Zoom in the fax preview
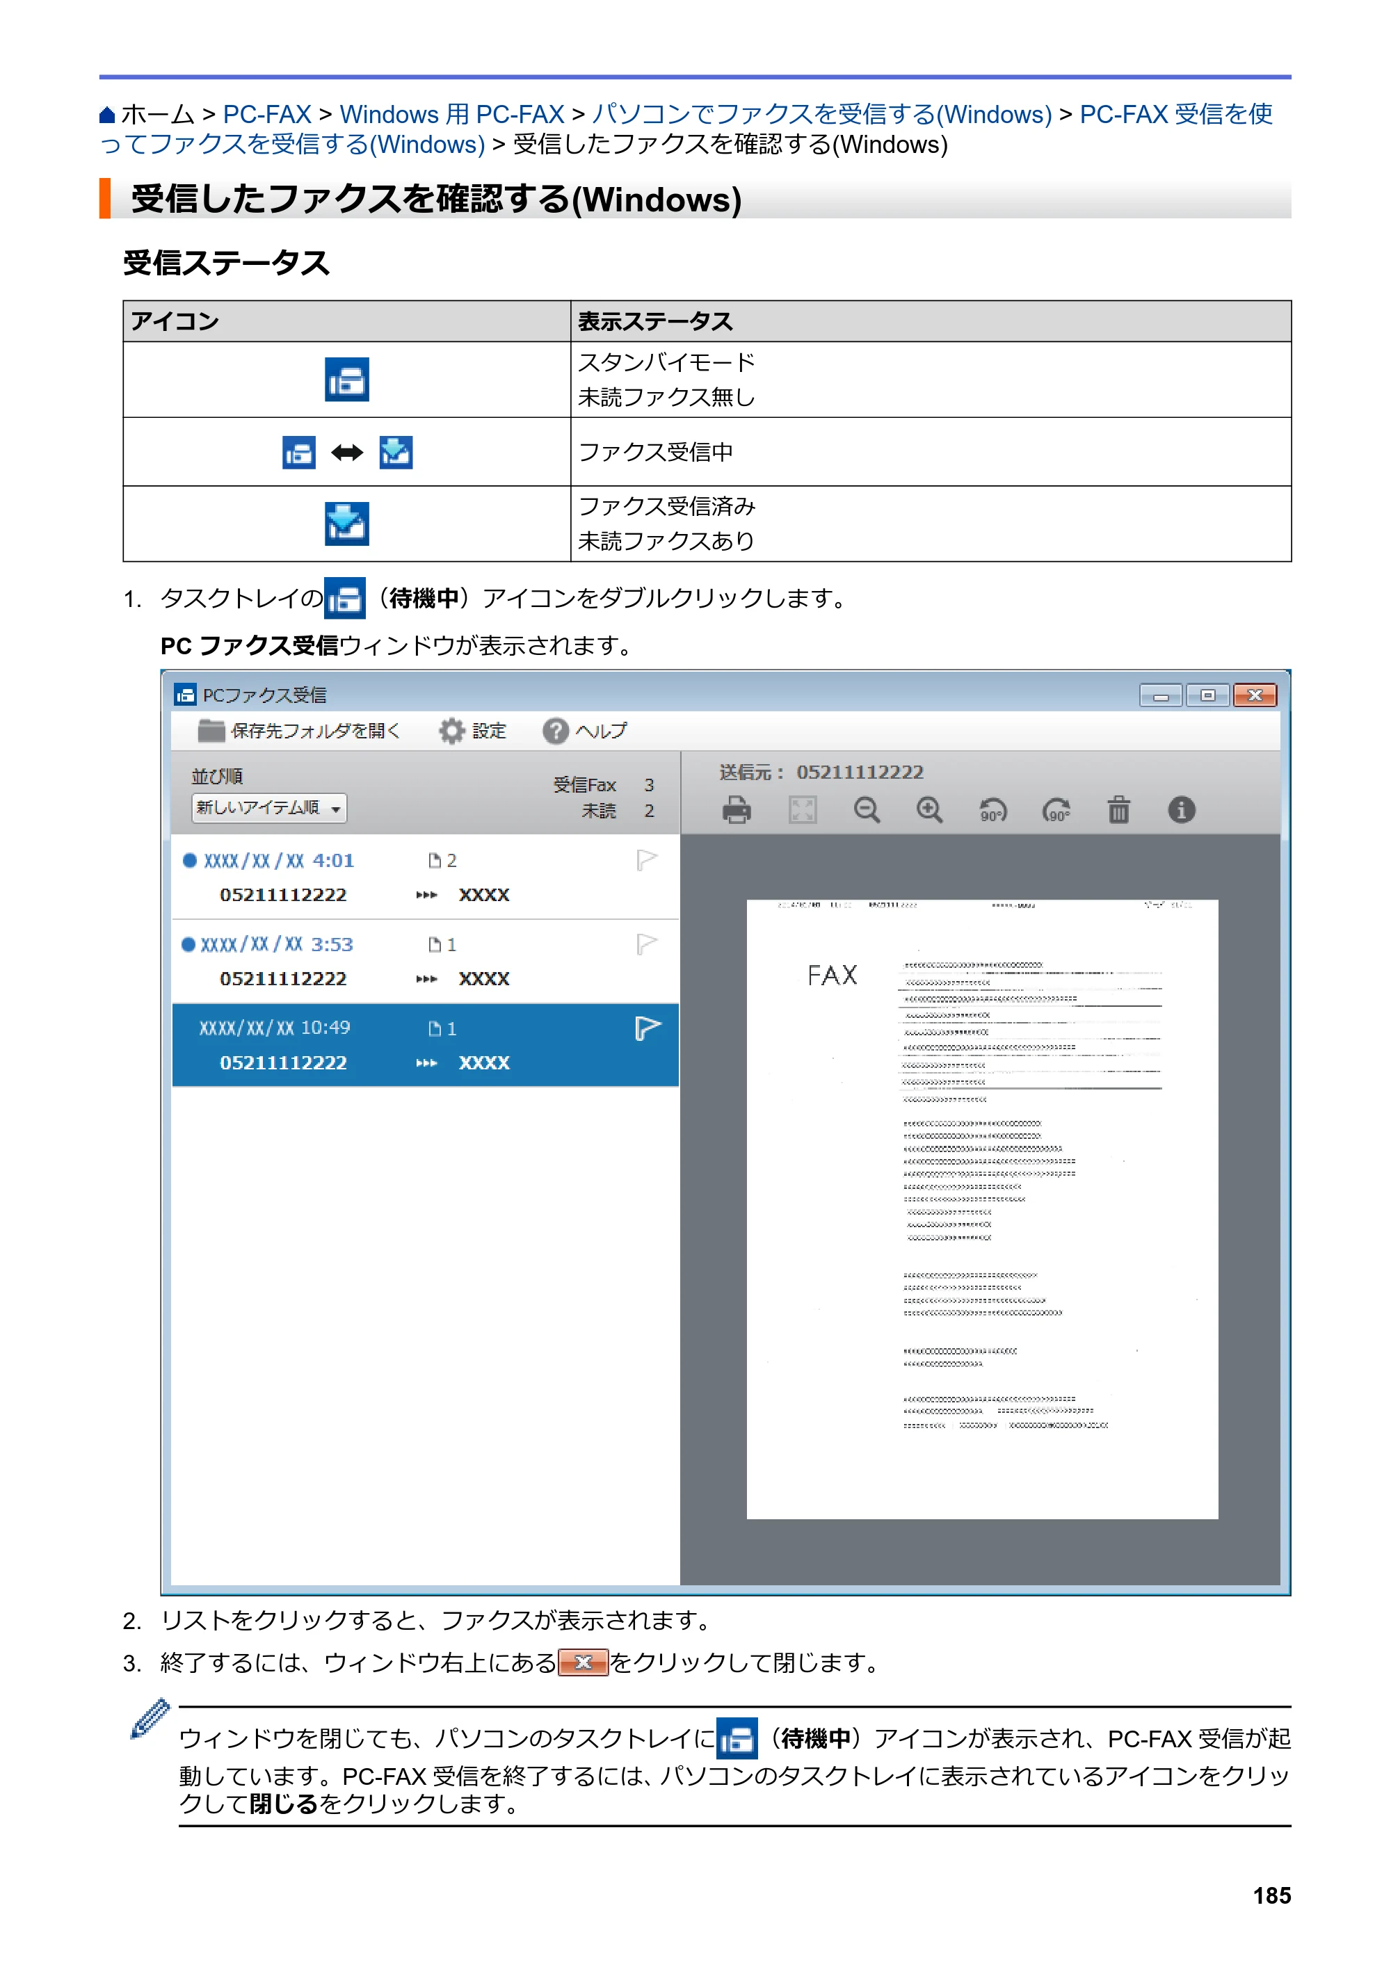The image size is (1391, 1967). (929, 809)
